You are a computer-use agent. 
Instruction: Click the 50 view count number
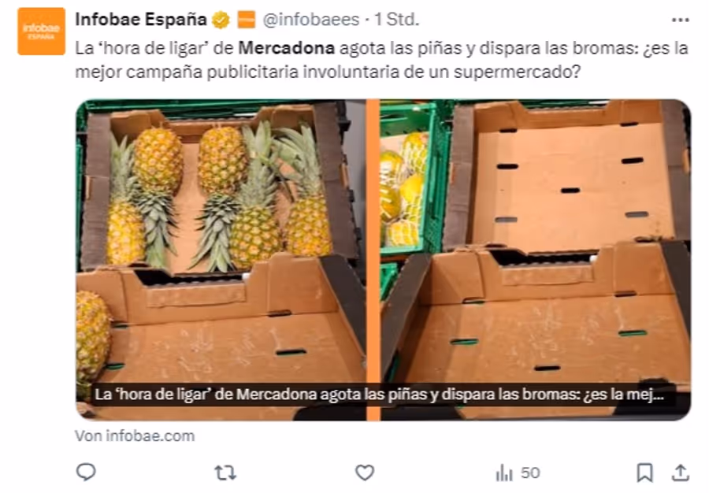tap(530, 473)
